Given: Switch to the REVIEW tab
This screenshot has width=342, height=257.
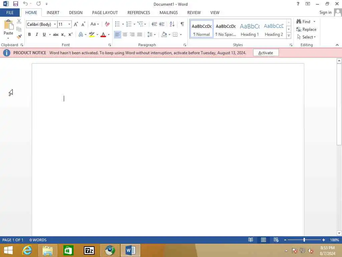Looking at the screenshot, I should (x=194, y=13).
